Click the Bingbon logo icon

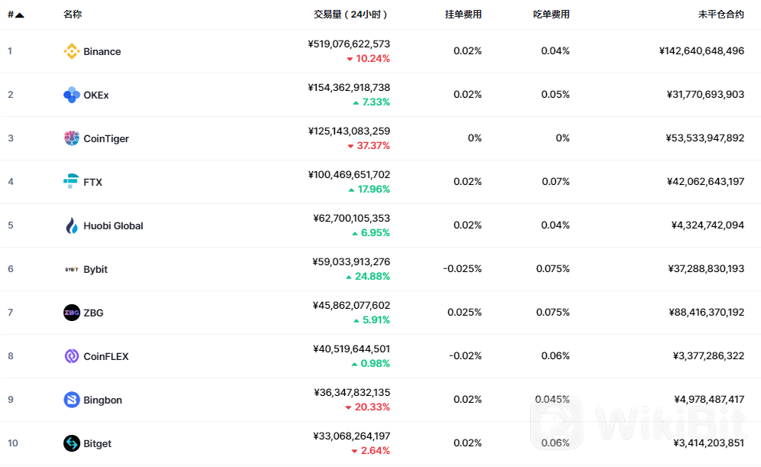[71, 400]
